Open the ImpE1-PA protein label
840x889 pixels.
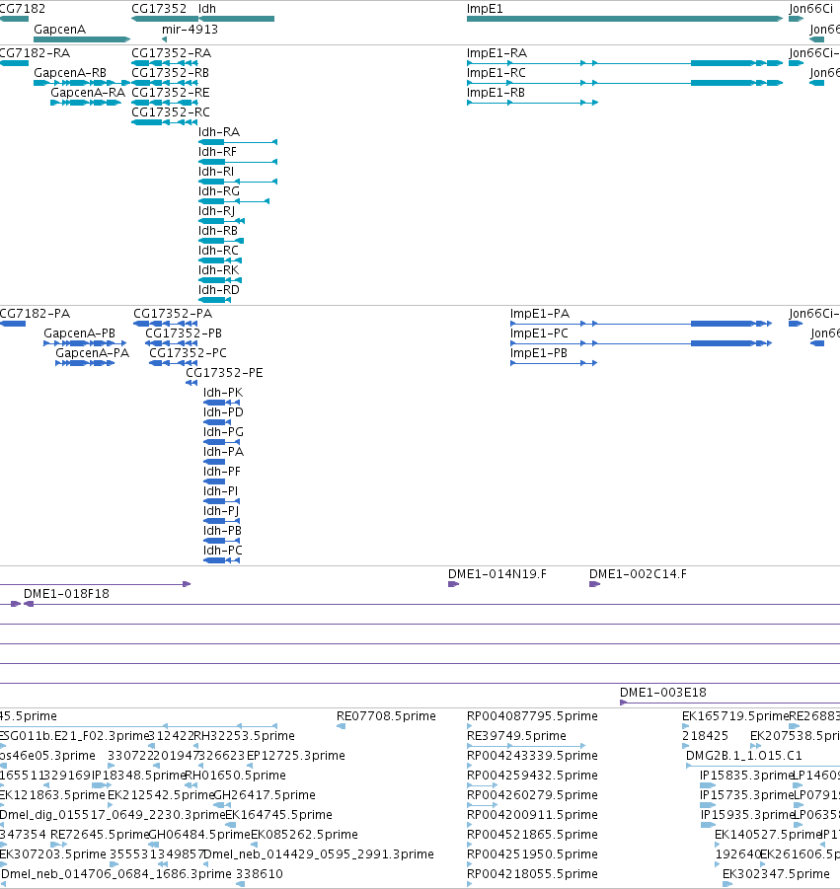540,314
